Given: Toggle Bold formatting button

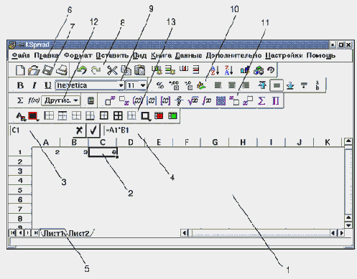Looking at the screenshot, I should click(20, 85).
